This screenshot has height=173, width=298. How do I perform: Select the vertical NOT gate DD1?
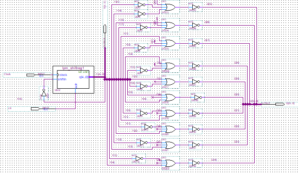point(44,93)
